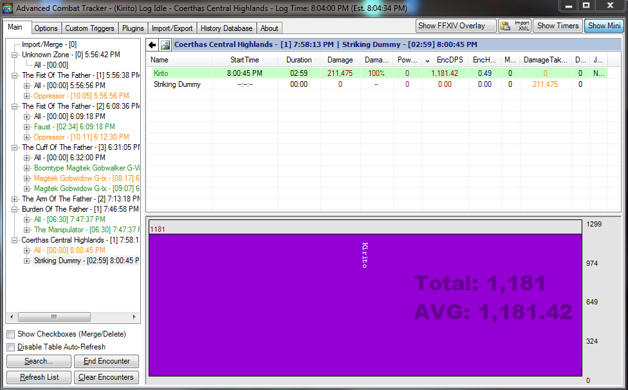Expand the Oppressor [10:05] entry
The height and width of the screenshot is (390, 628).
click(26, 96)
